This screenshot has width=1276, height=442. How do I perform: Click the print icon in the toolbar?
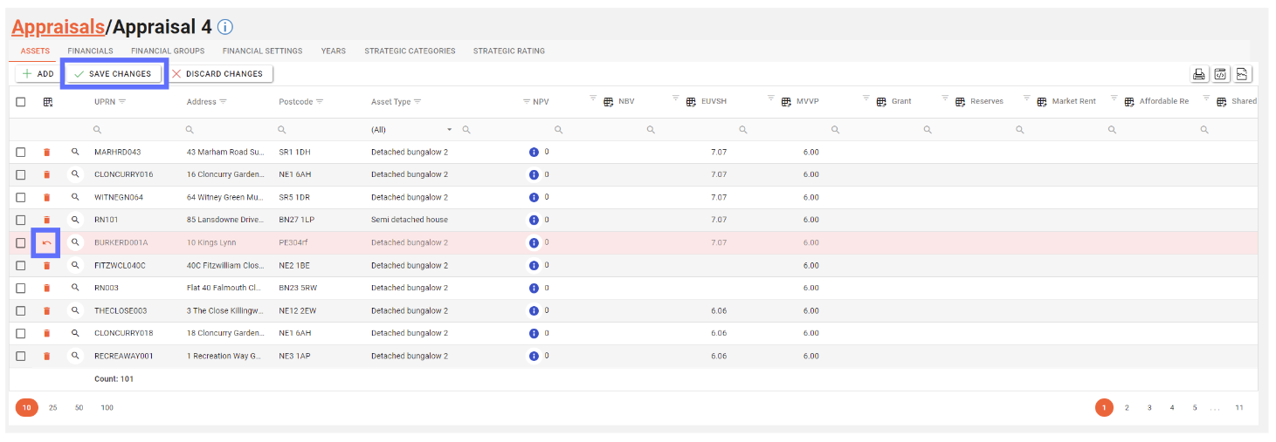coord(1199,74)
